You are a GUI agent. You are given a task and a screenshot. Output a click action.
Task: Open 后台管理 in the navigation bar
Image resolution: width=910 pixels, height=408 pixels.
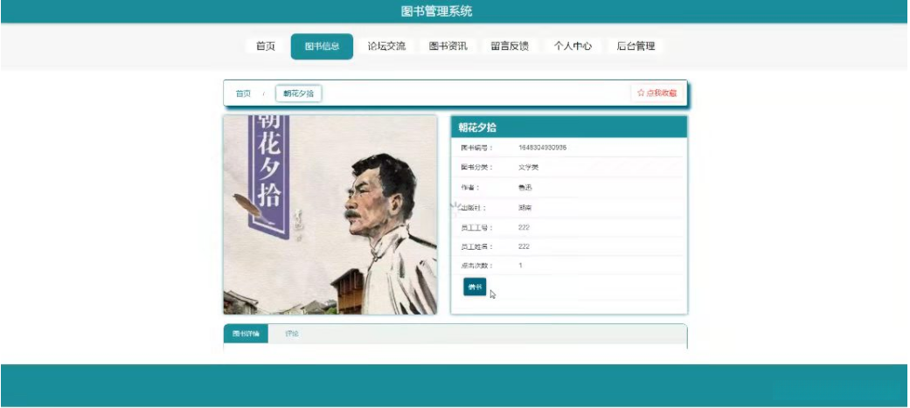[636, 46]
